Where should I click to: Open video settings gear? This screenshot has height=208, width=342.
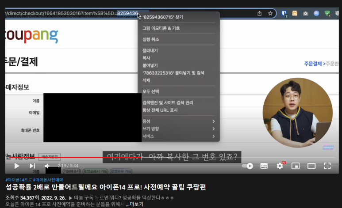click(x=280, y=166)
